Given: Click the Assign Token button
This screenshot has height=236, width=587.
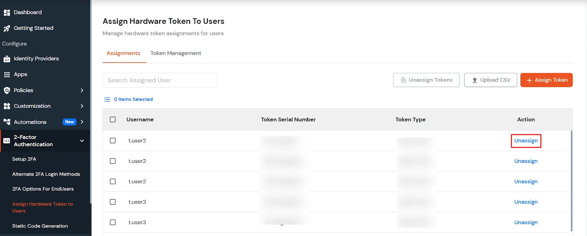Looking at the screenshot, I should [546, 80].
